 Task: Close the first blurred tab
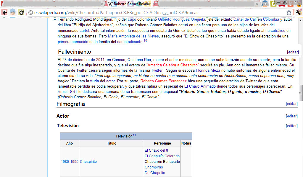point(102,4)
